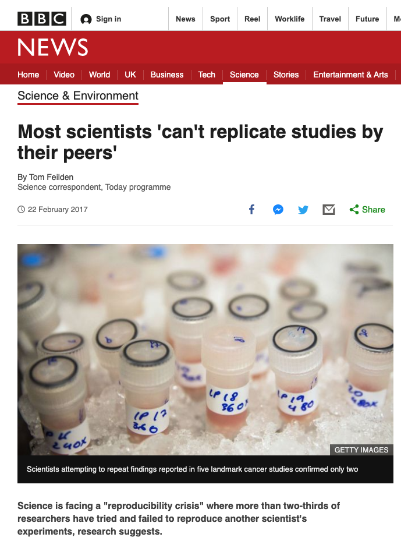This screenshot has height=541, width=401.
Task: Open the Share options
Action: pos(367,210)
